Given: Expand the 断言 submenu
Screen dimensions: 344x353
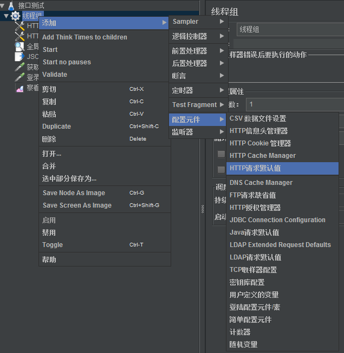Looking at the screenshot, I should click(198, 76).
